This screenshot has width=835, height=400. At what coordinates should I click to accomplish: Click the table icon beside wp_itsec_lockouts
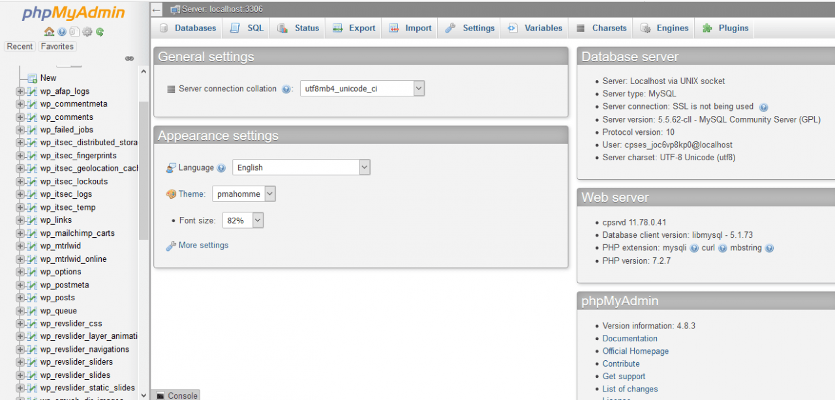click(32, 182)
